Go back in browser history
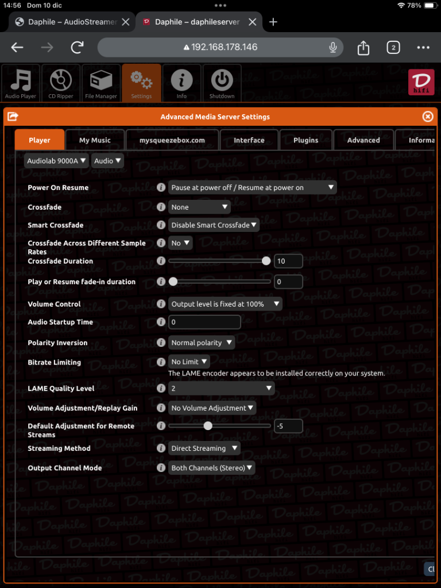441x588 pixels. tap(17, 47)
